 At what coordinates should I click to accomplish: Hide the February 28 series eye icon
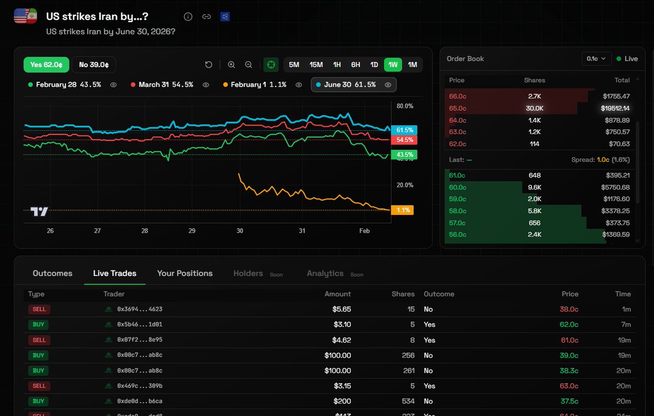tap(113, 85)
